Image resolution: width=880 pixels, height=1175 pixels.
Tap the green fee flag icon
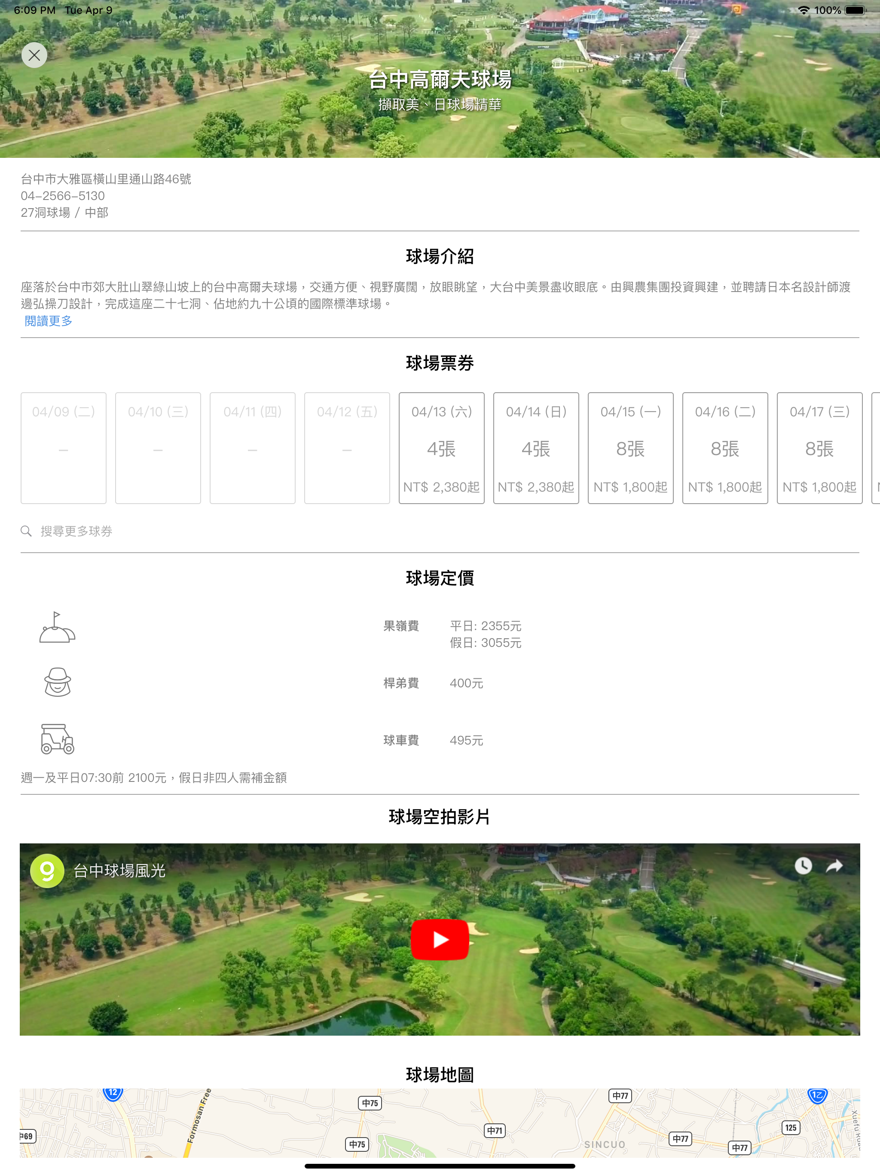click(x=57, y=627)
